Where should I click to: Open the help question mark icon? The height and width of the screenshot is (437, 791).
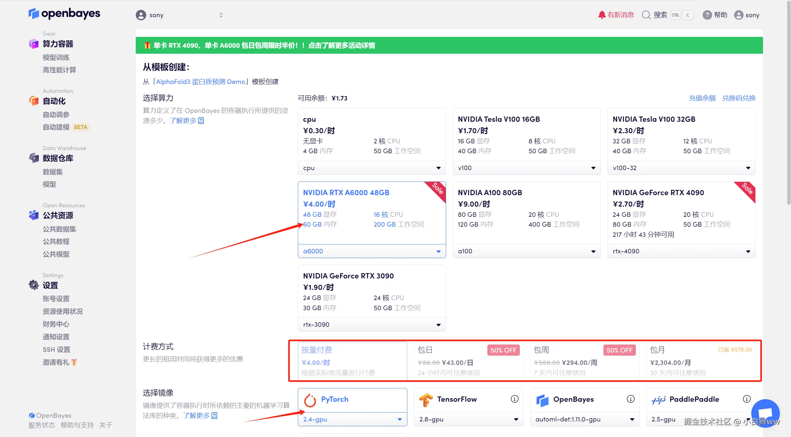(707, 15)
